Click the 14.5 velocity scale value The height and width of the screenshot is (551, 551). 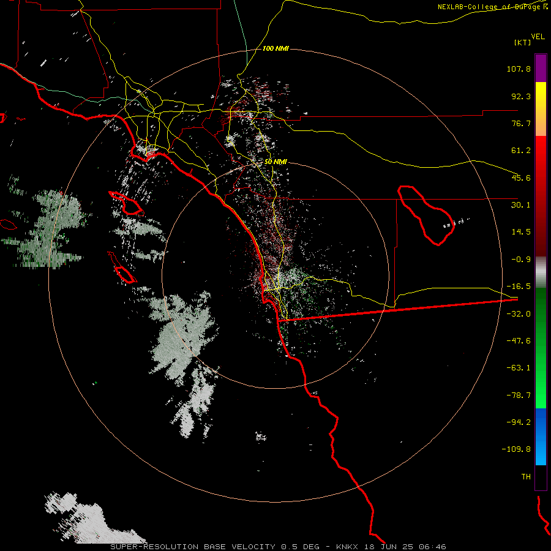(x=521, y=232)
